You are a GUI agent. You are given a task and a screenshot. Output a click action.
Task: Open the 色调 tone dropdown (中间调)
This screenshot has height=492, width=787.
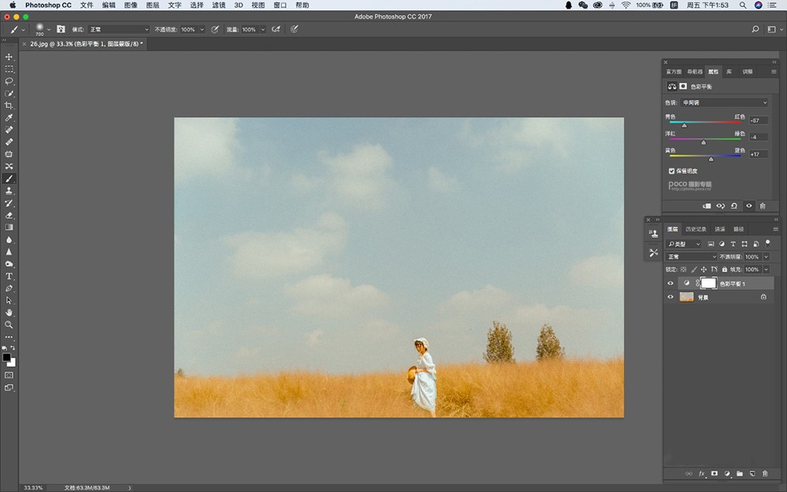[x=724, y=102]
